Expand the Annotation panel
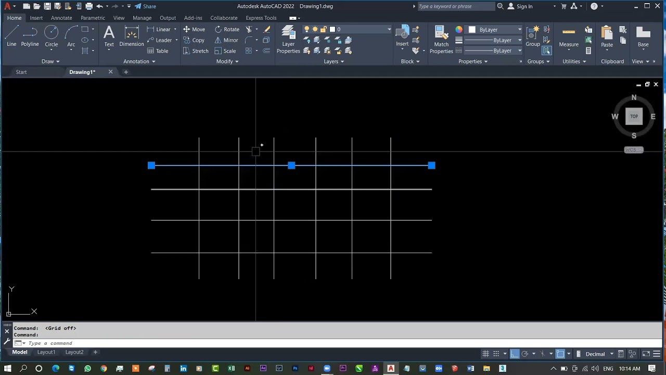 [x=139, y=61]
